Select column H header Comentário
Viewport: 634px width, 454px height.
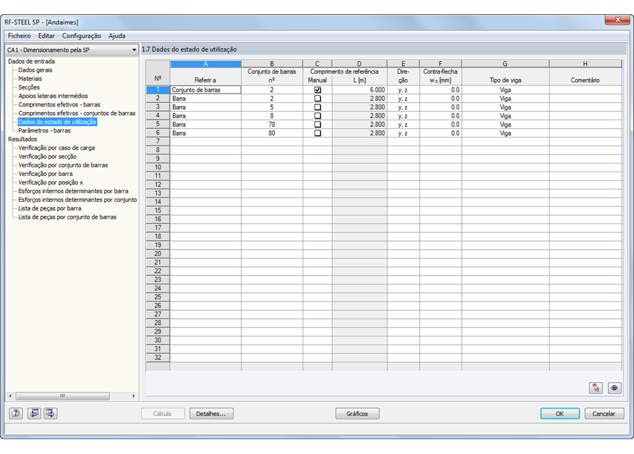click(586, 64)
